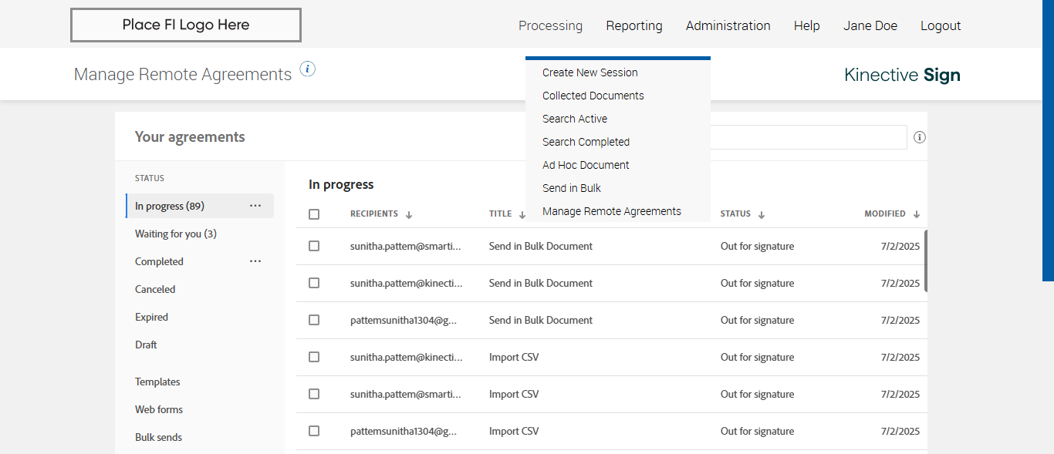Expand the Administration menu

point(728,25)
